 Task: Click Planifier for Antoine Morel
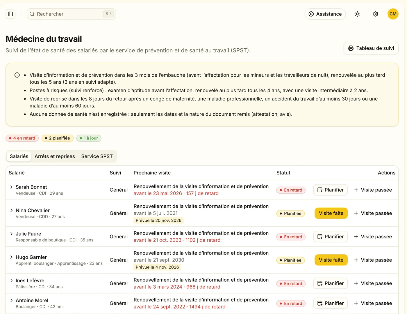coord(330,303)
